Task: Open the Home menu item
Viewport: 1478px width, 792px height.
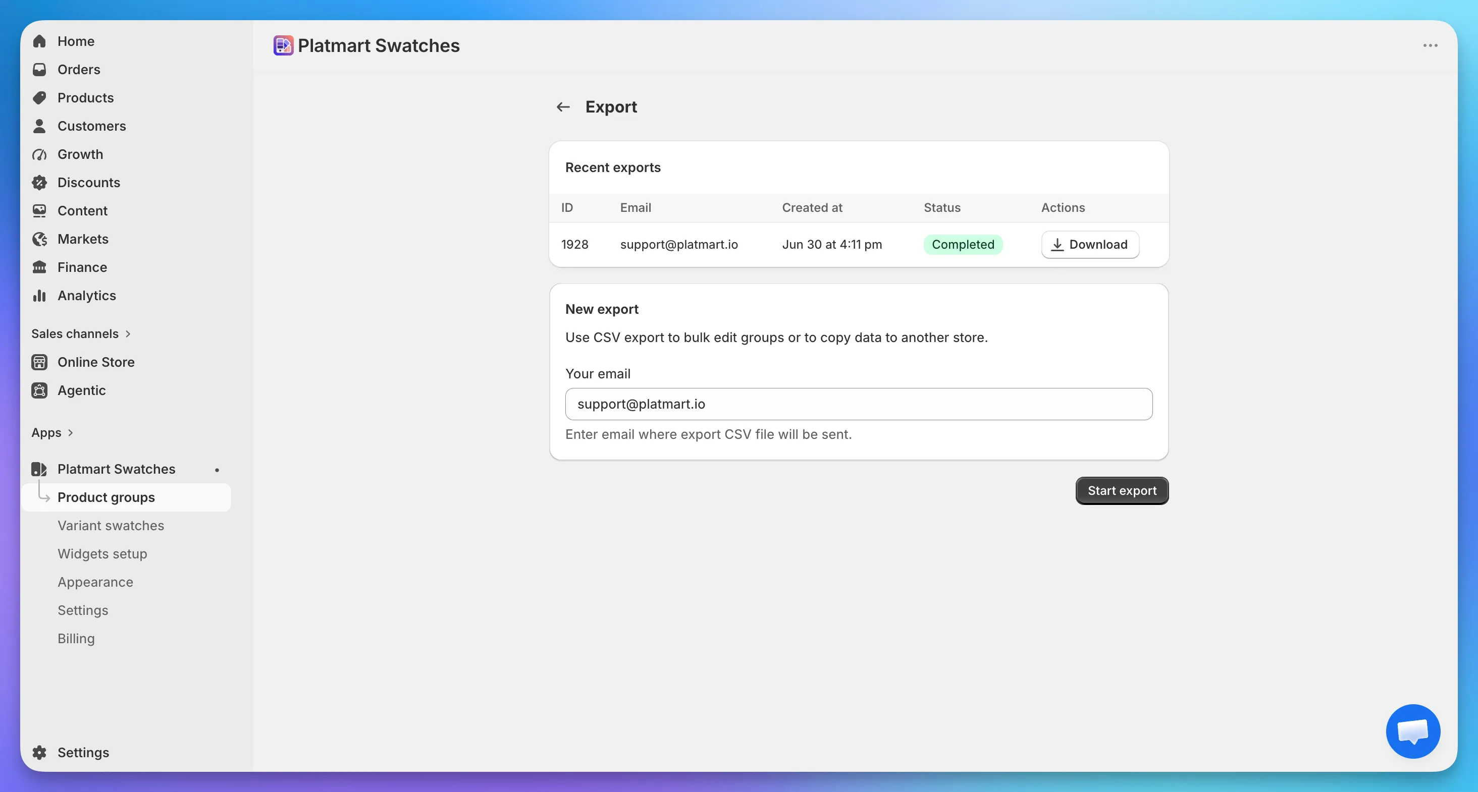Action: coord(76,41)
